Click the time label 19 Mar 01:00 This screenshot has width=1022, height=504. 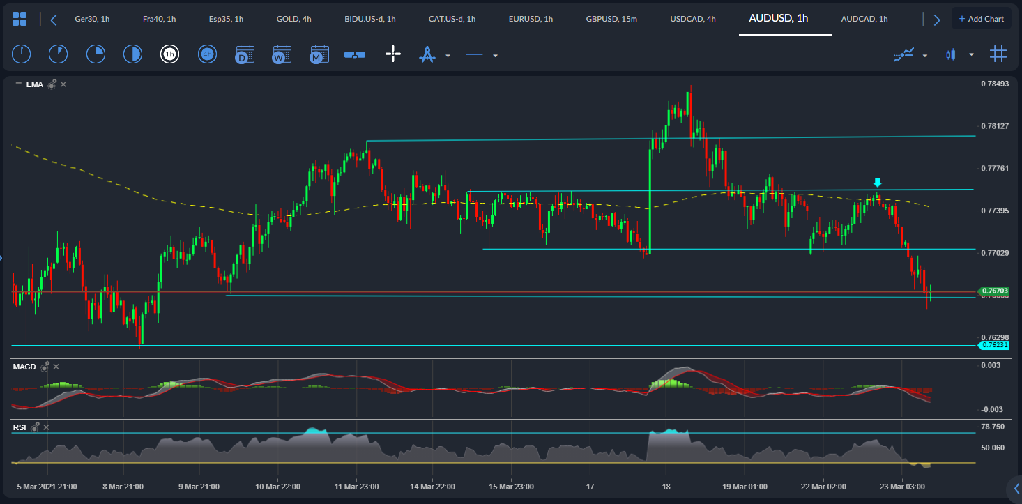tap(745, 486)
